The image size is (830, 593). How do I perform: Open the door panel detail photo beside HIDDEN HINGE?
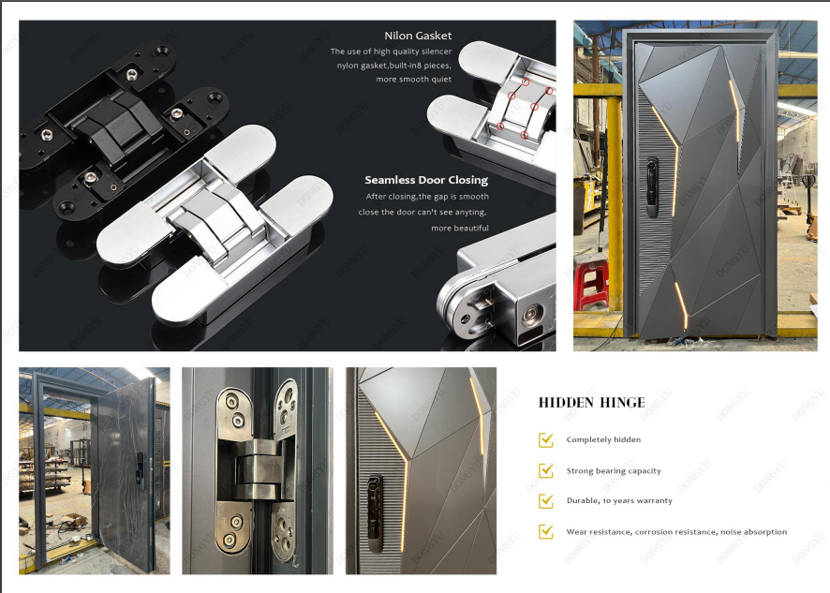coord(421,470)
